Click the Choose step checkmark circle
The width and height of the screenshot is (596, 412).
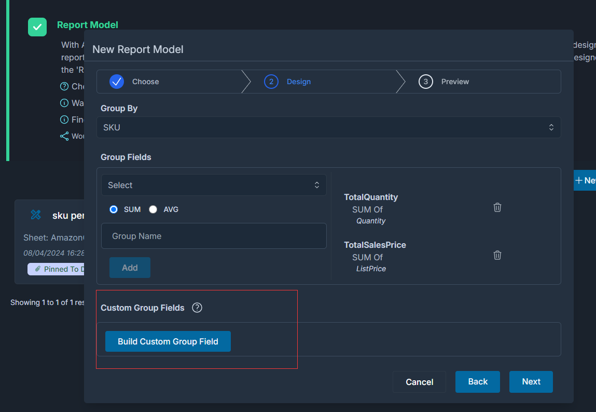point(117,82)
